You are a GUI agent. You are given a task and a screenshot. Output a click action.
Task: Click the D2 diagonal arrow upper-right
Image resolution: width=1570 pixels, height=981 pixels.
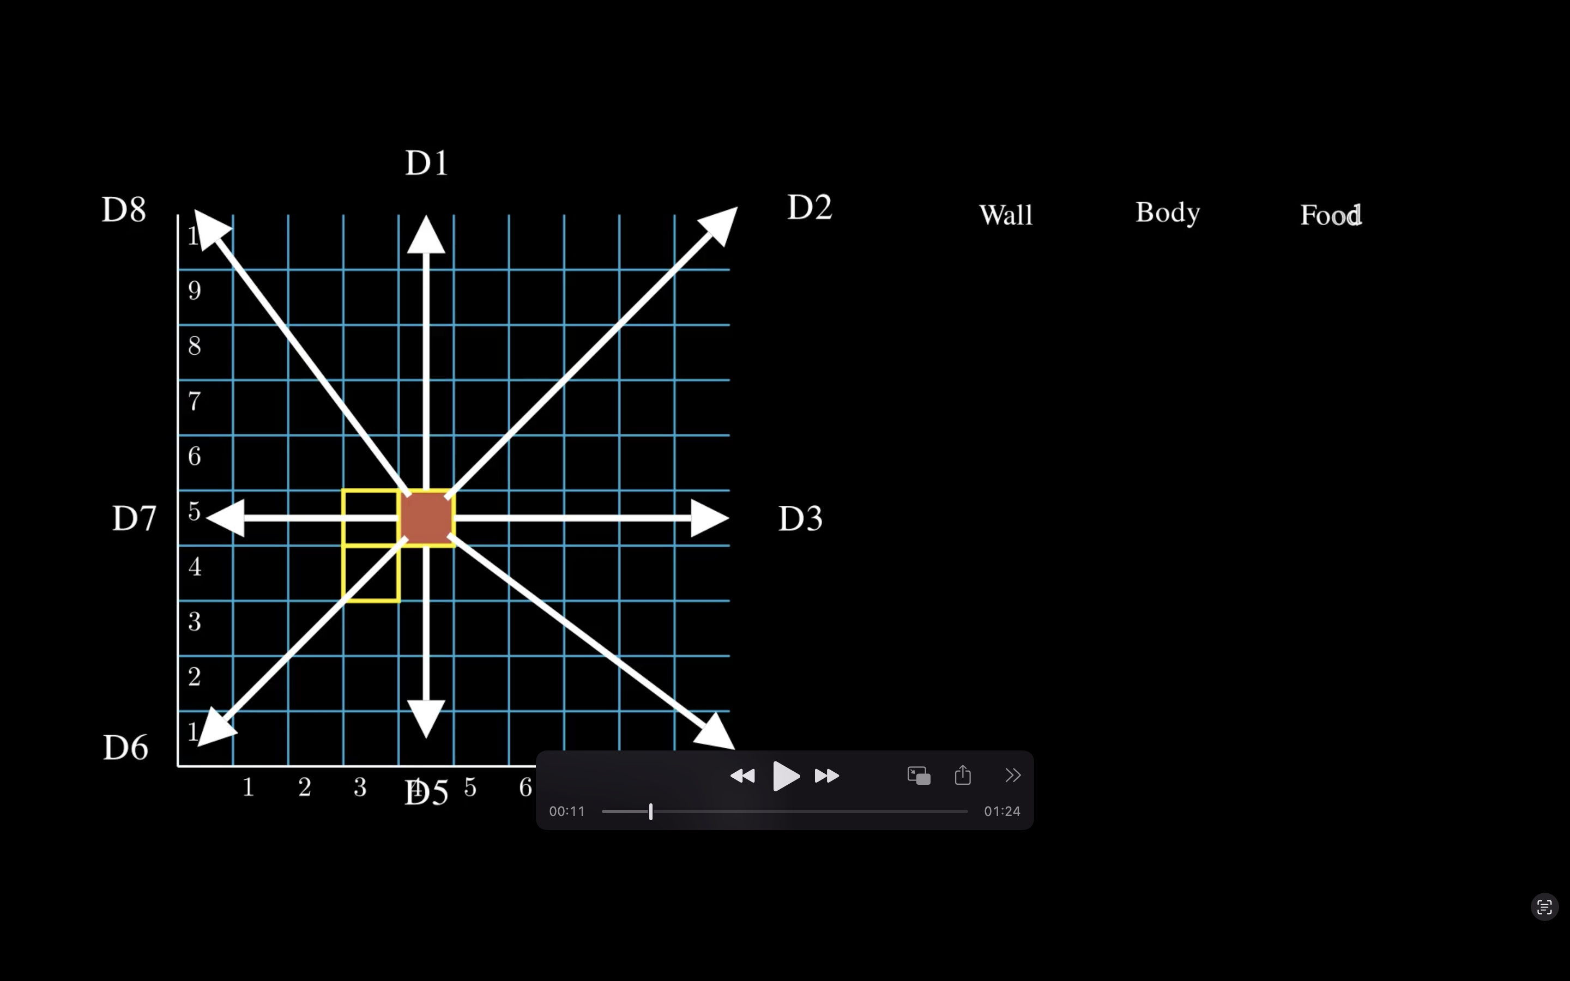[718, 226]
